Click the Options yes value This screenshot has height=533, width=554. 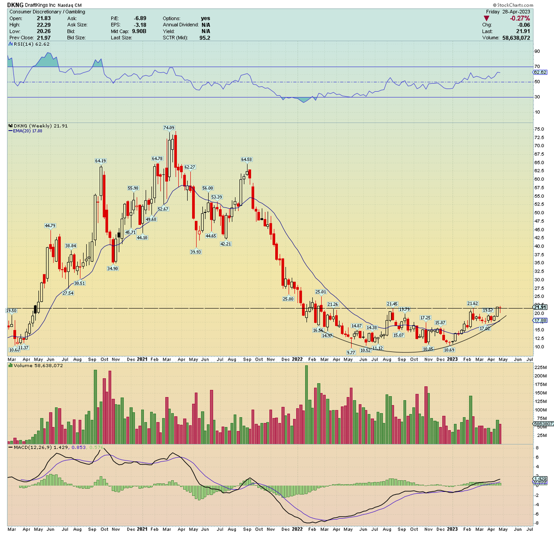[x=205, y=18]
